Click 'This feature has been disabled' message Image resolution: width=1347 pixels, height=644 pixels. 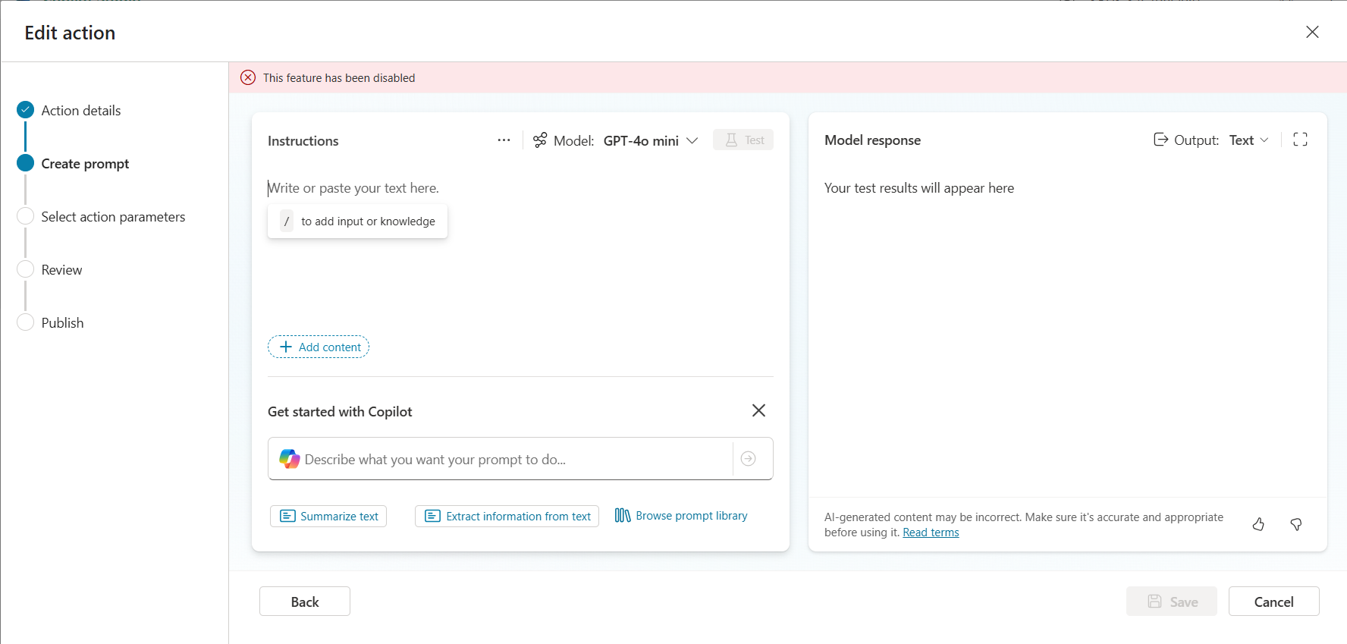coord(339,78)
